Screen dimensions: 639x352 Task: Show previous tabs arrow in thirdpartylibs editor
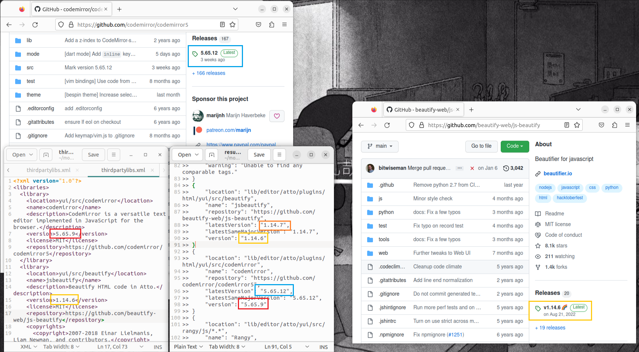click(8, 170)
